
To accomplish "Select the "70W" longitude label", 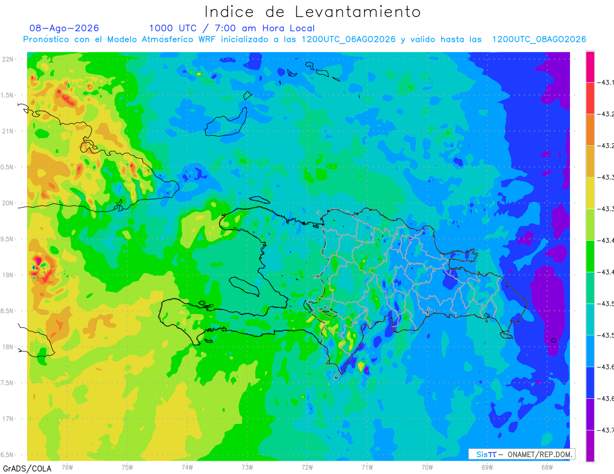I will pyautogui.click(x=427, y=467).
